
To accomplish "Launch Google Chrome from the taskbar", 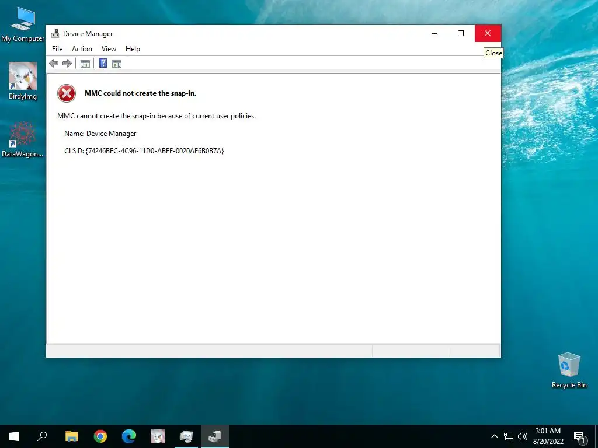I will coord(100,436).
